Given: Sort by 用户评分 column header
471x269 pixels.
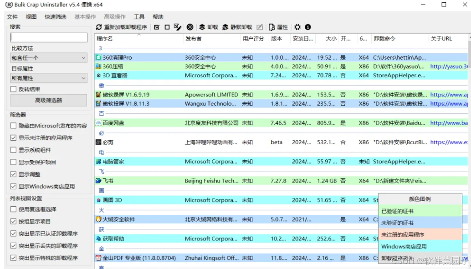Looking at the screenshot, I should [x=255, y=38].
